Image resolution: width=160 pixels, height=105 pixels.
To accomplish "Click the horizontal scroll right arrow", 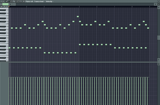I will (x=155, y=4).
